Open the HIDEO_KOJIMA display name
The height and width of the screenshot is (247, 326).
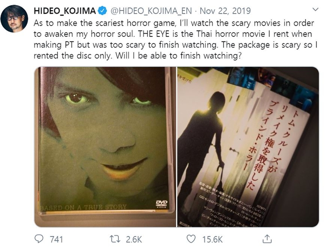(x=65, y=11)
